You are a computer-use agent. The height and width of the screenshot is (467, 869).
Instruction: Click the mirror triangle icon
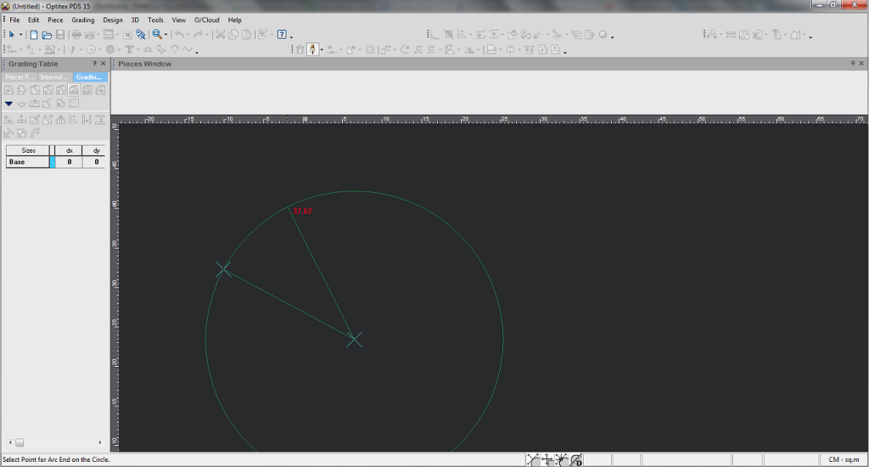click(469, 50)
